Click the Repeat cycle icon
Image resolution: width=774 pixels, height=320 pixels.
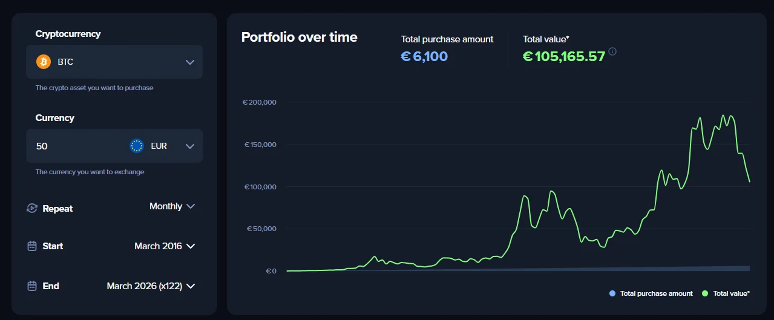[32, 208]
